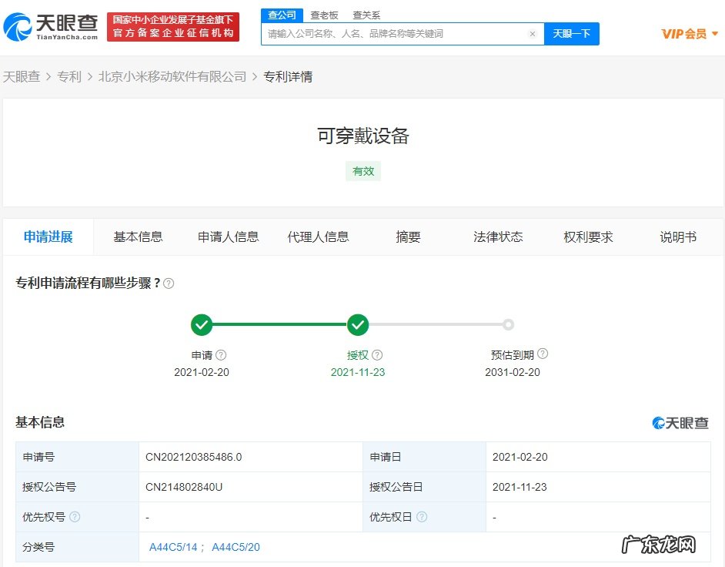Click the unfilled 预估到期 progress circle
Image resolution: width=725 pixels, height=567 pixels.
coord(508,324)
